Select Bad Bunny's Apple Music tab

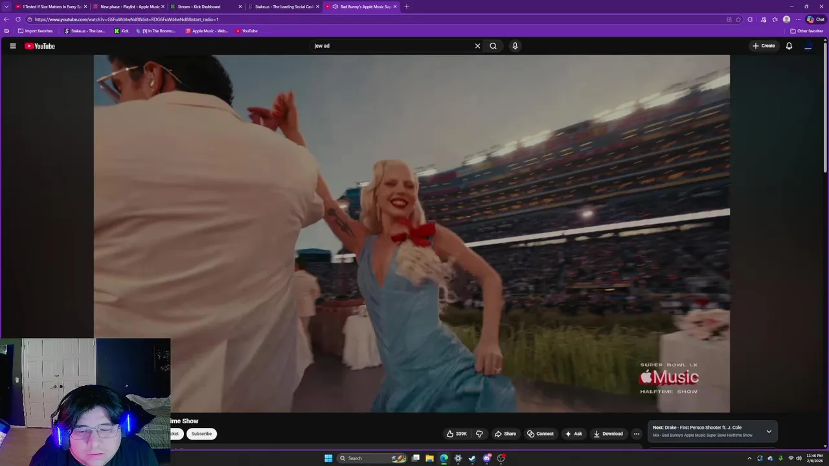361,6
